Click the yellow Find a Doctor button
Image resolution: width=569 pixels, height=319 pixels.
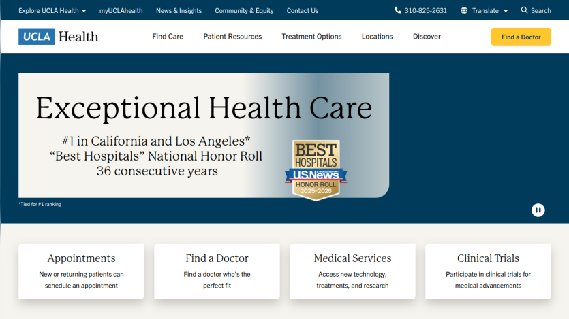pyautogui.click(x=521, y=37)
